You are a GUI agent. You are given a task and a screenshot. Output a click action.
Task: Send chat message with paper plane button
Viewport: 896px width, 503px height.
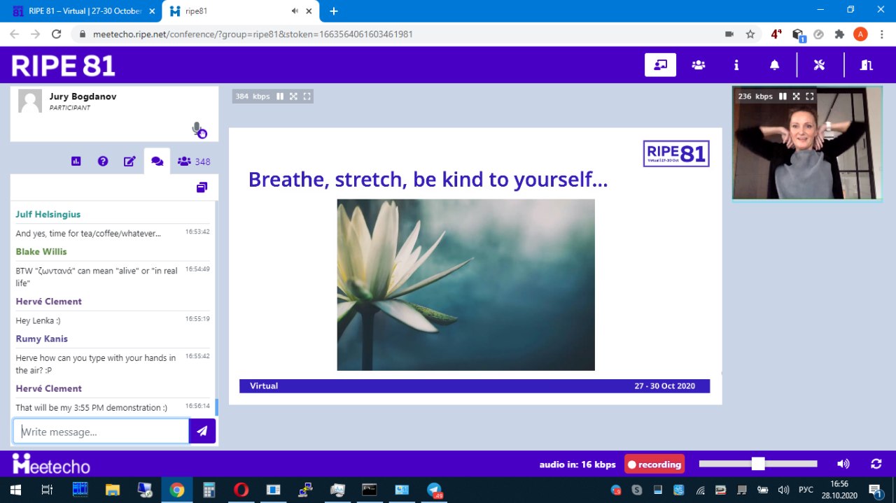tap(202, 431)
